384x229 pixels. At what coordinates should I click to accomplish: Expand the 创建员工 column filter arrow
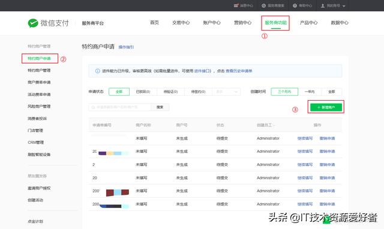tap(274, 125)
